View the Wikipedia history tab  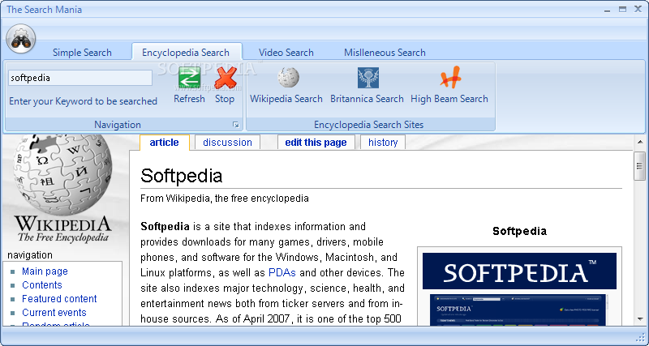(x=383, y=142)
